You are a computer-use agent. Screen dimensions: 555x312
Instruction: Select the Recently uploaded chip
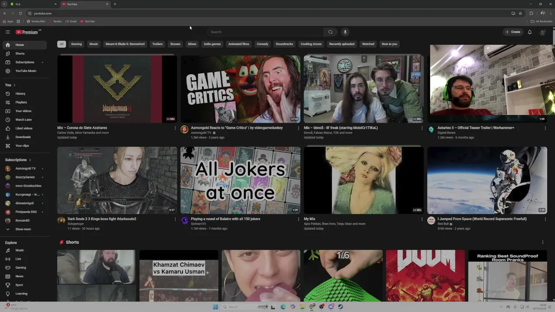(342, 44)
